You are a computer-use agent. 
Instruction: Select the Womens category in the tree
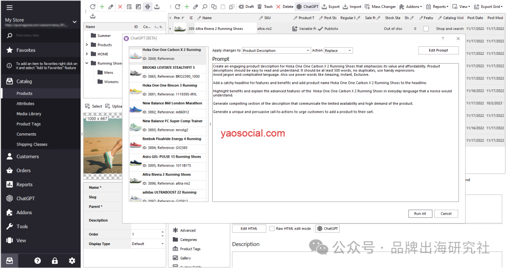[x=111, y=82]
